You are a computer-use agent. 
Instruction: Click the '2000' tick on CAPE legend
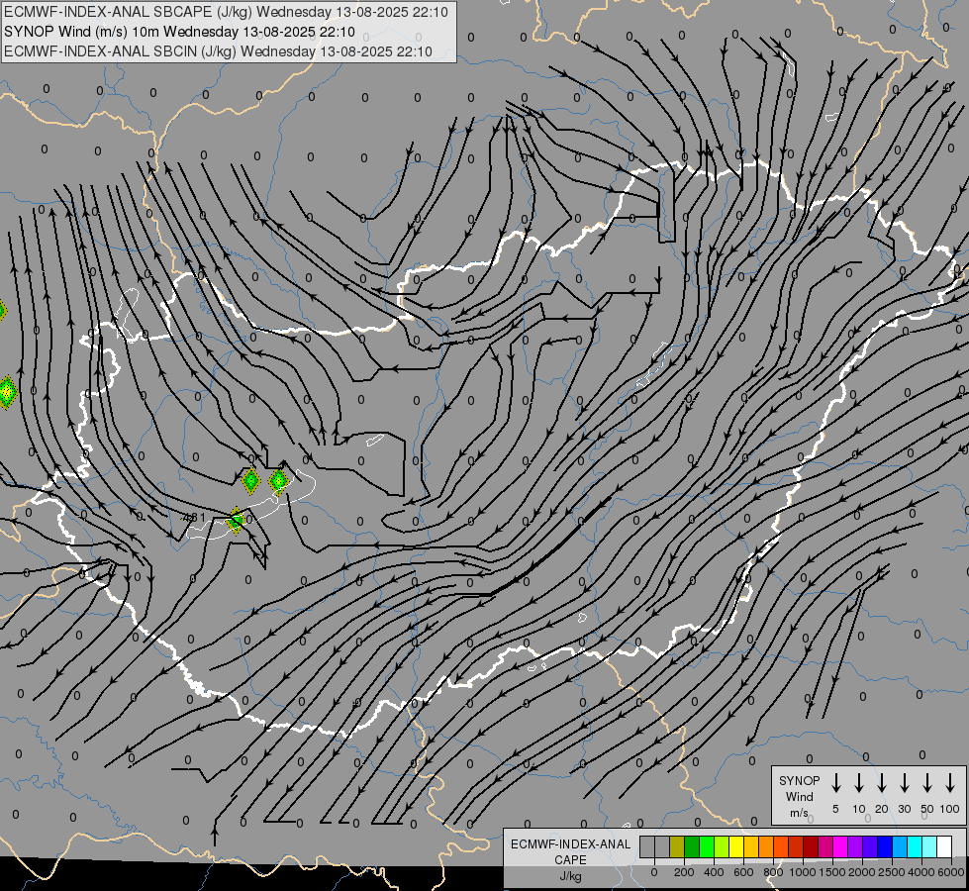tap(862, 872)
